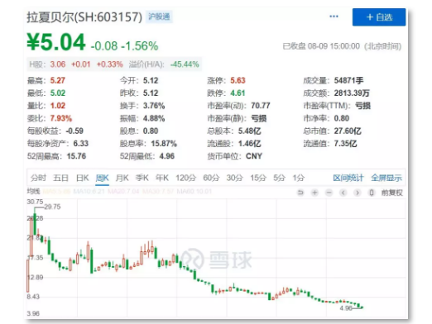This screenshot has height=324, width=432.
Task: Zoom in the chart with the plus icon
Action: [x=314, y=193]
